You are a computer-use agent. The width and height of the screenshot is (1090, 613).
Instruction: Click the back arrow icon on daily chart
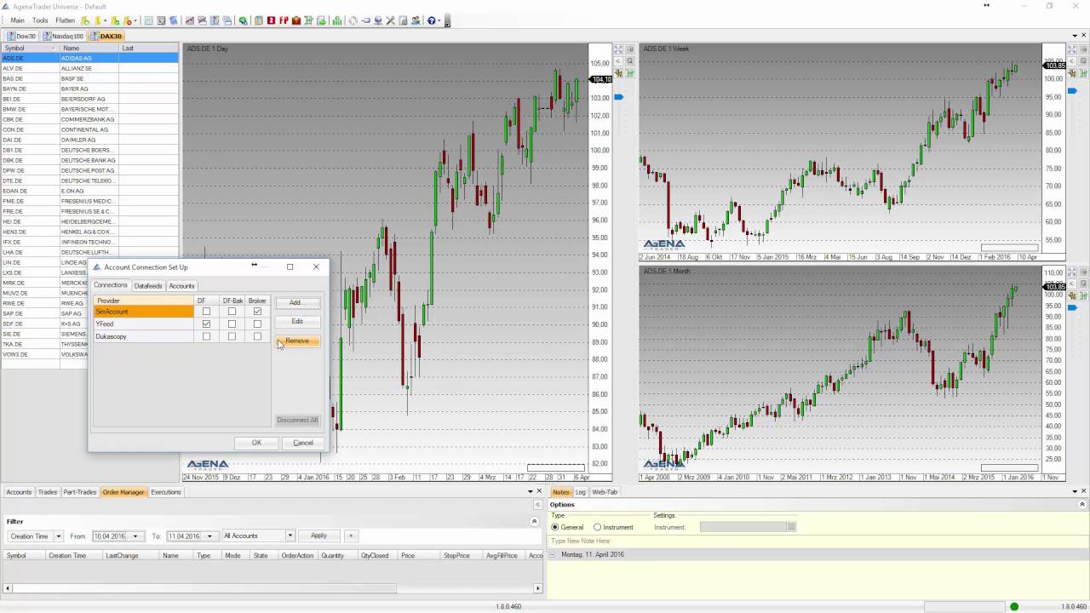(x=619, y=61)
